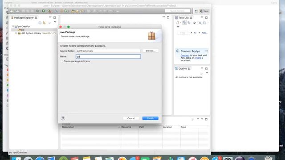Click the Find field in Task List
The height and width of the screenshot is (160, 285).
pyautogui.click(x=183, y=33)
